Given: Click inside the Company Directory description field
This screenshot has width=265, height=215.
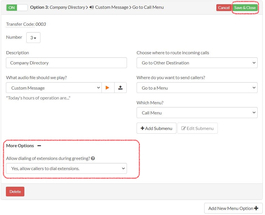Looking at the screenshot, I should click(x=66, y=63).
